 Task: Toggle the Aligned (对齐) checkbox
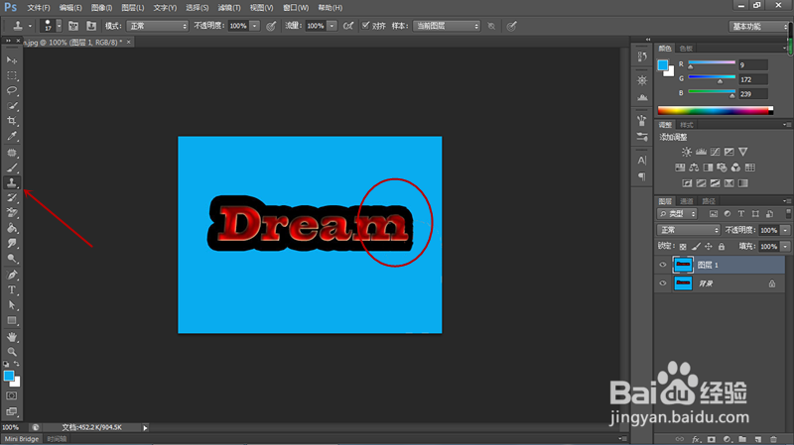365,26
